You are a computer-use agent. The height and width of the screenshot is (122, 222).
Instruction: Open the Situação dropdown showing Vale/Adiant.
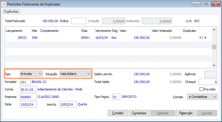coord(75,74)
